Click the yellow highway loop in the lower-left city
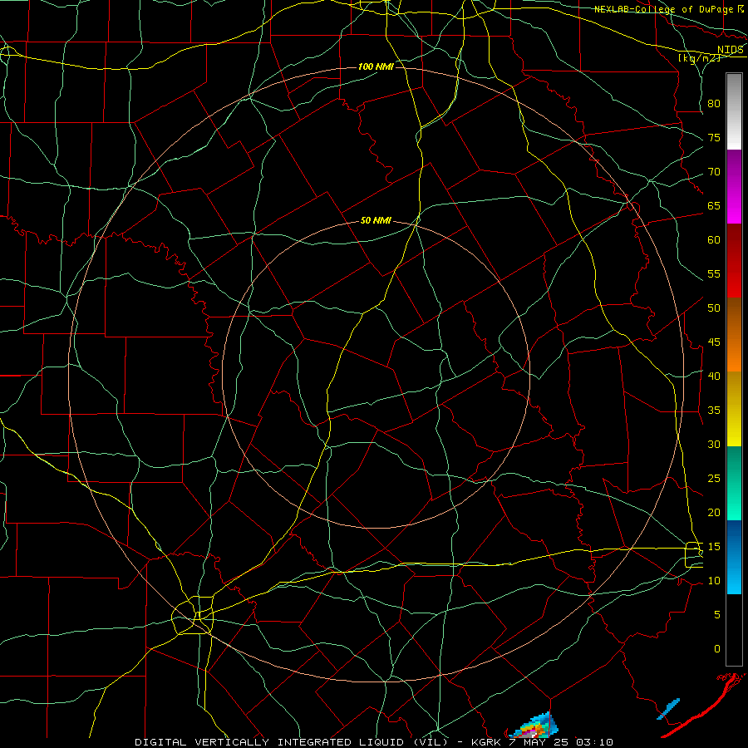Screen dimensions: 748x748 [x=193, y=615]
